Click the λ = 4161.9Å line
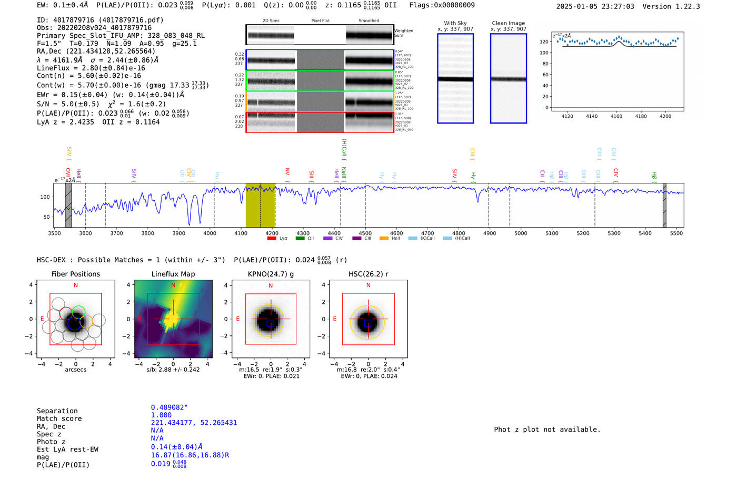 tap(98, 60)
